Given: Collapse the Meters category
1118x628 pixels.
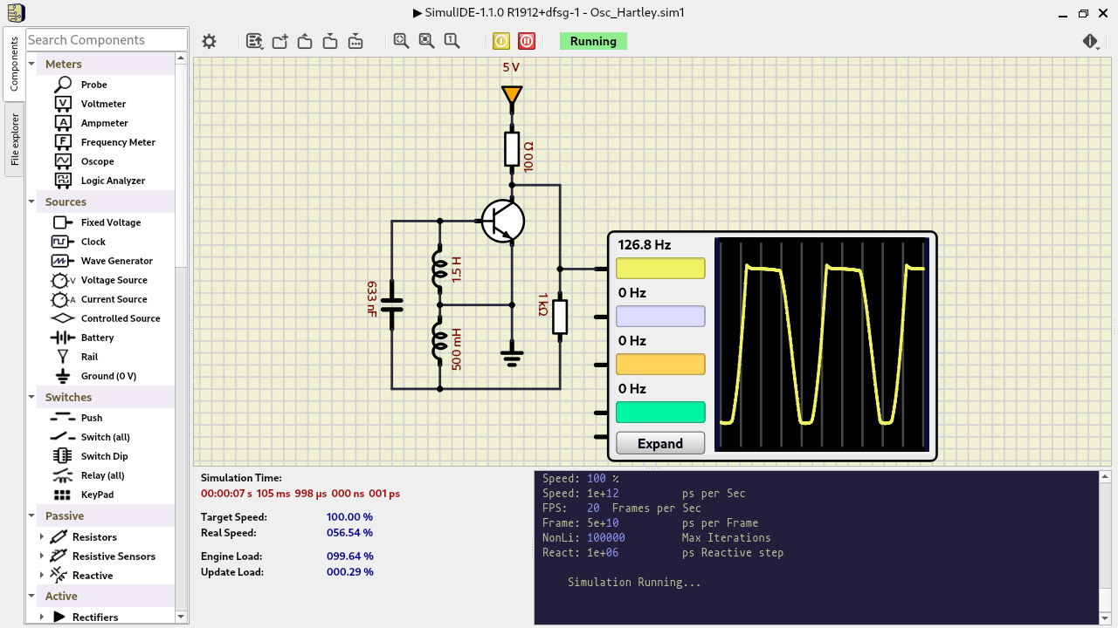Looking at the screenshot, I should click(x=32, y=64).
